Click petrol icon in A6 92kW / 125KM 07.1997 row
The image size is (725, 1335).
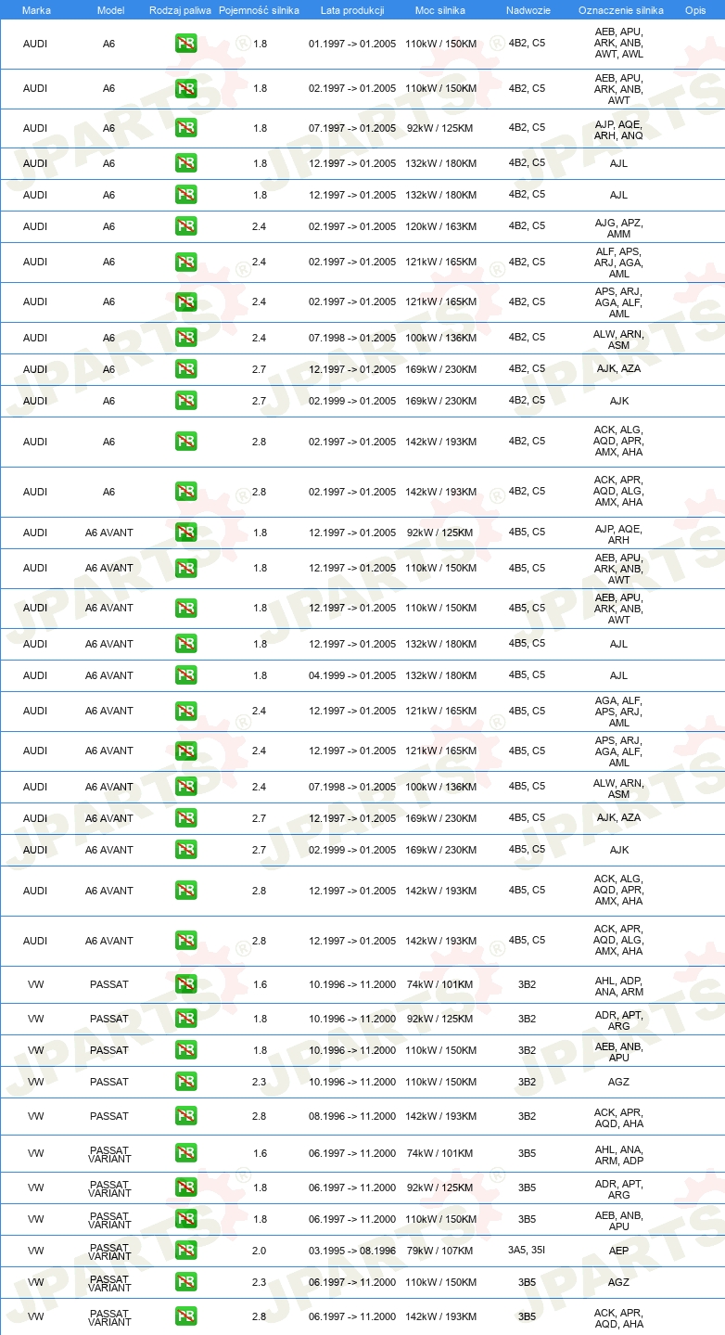tap(185, 128)
